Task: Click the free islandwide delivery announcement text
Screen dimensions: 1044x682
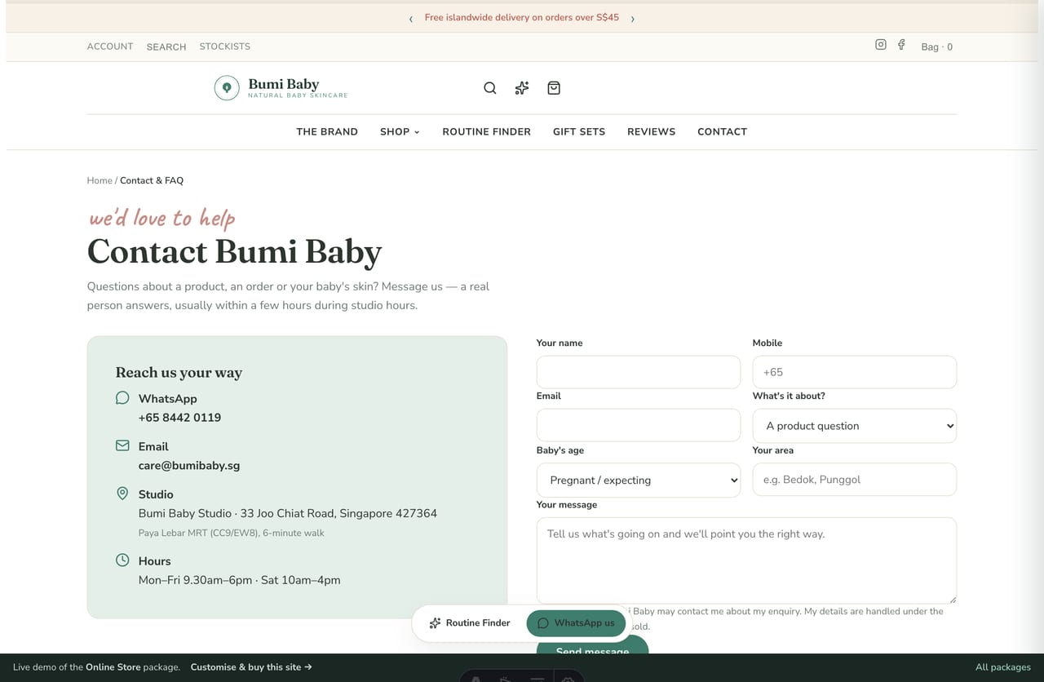Action: point(522,18)
